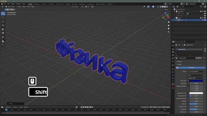Viewport: 207px width, 116px height.
Task: Click the Base Color blue swatch
Action: click(x=196, y=81)
